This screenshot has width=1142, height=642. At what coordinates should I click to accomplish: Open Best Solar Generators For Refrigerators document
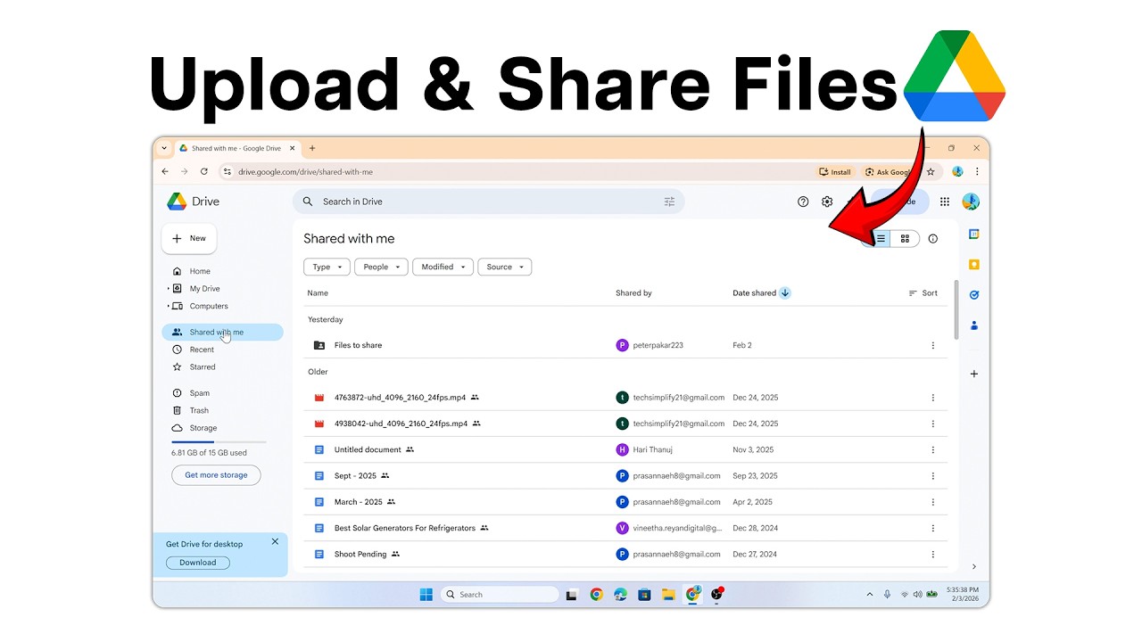pos(405,528)
